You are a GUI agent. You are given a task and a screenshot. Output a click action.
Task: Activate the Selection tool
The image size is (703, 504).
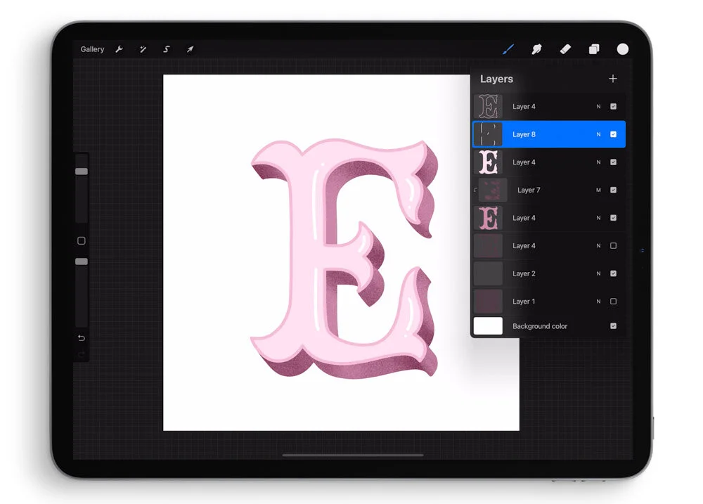click(x=166, y=49)
